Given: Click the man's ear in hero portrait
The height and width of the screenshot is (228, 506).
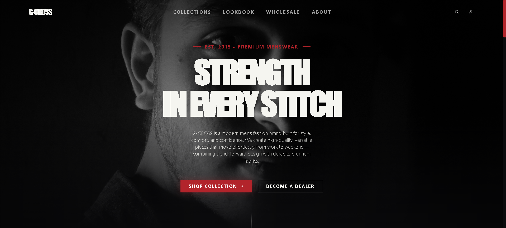Looking at the screenshot, I should [139, 66].
